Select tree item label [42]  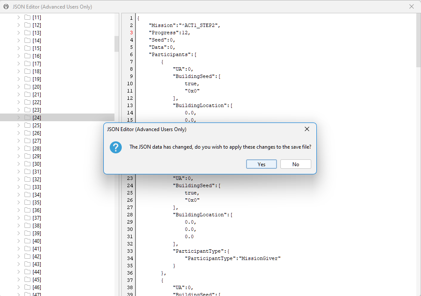coord(37,257)
